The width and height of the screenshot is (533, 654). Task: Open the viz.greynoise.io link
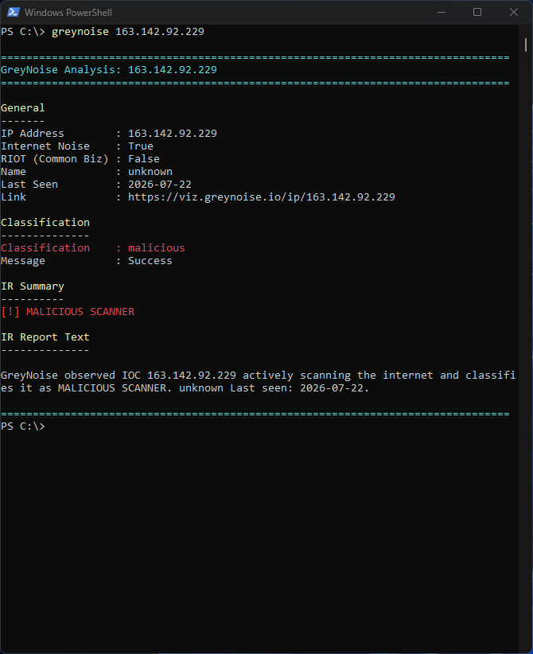pos(262,197)
